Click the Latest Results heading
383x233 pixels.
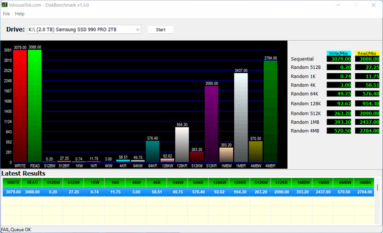pyautogui.click(x=24, y=174)
